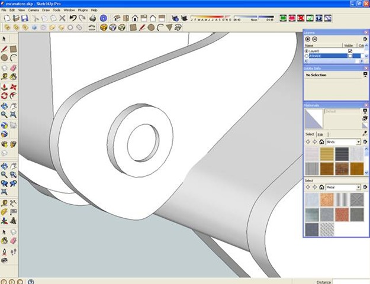Open the Plugins menu
This screenshot has height=284, width=370.
click(x=82, y=10)
